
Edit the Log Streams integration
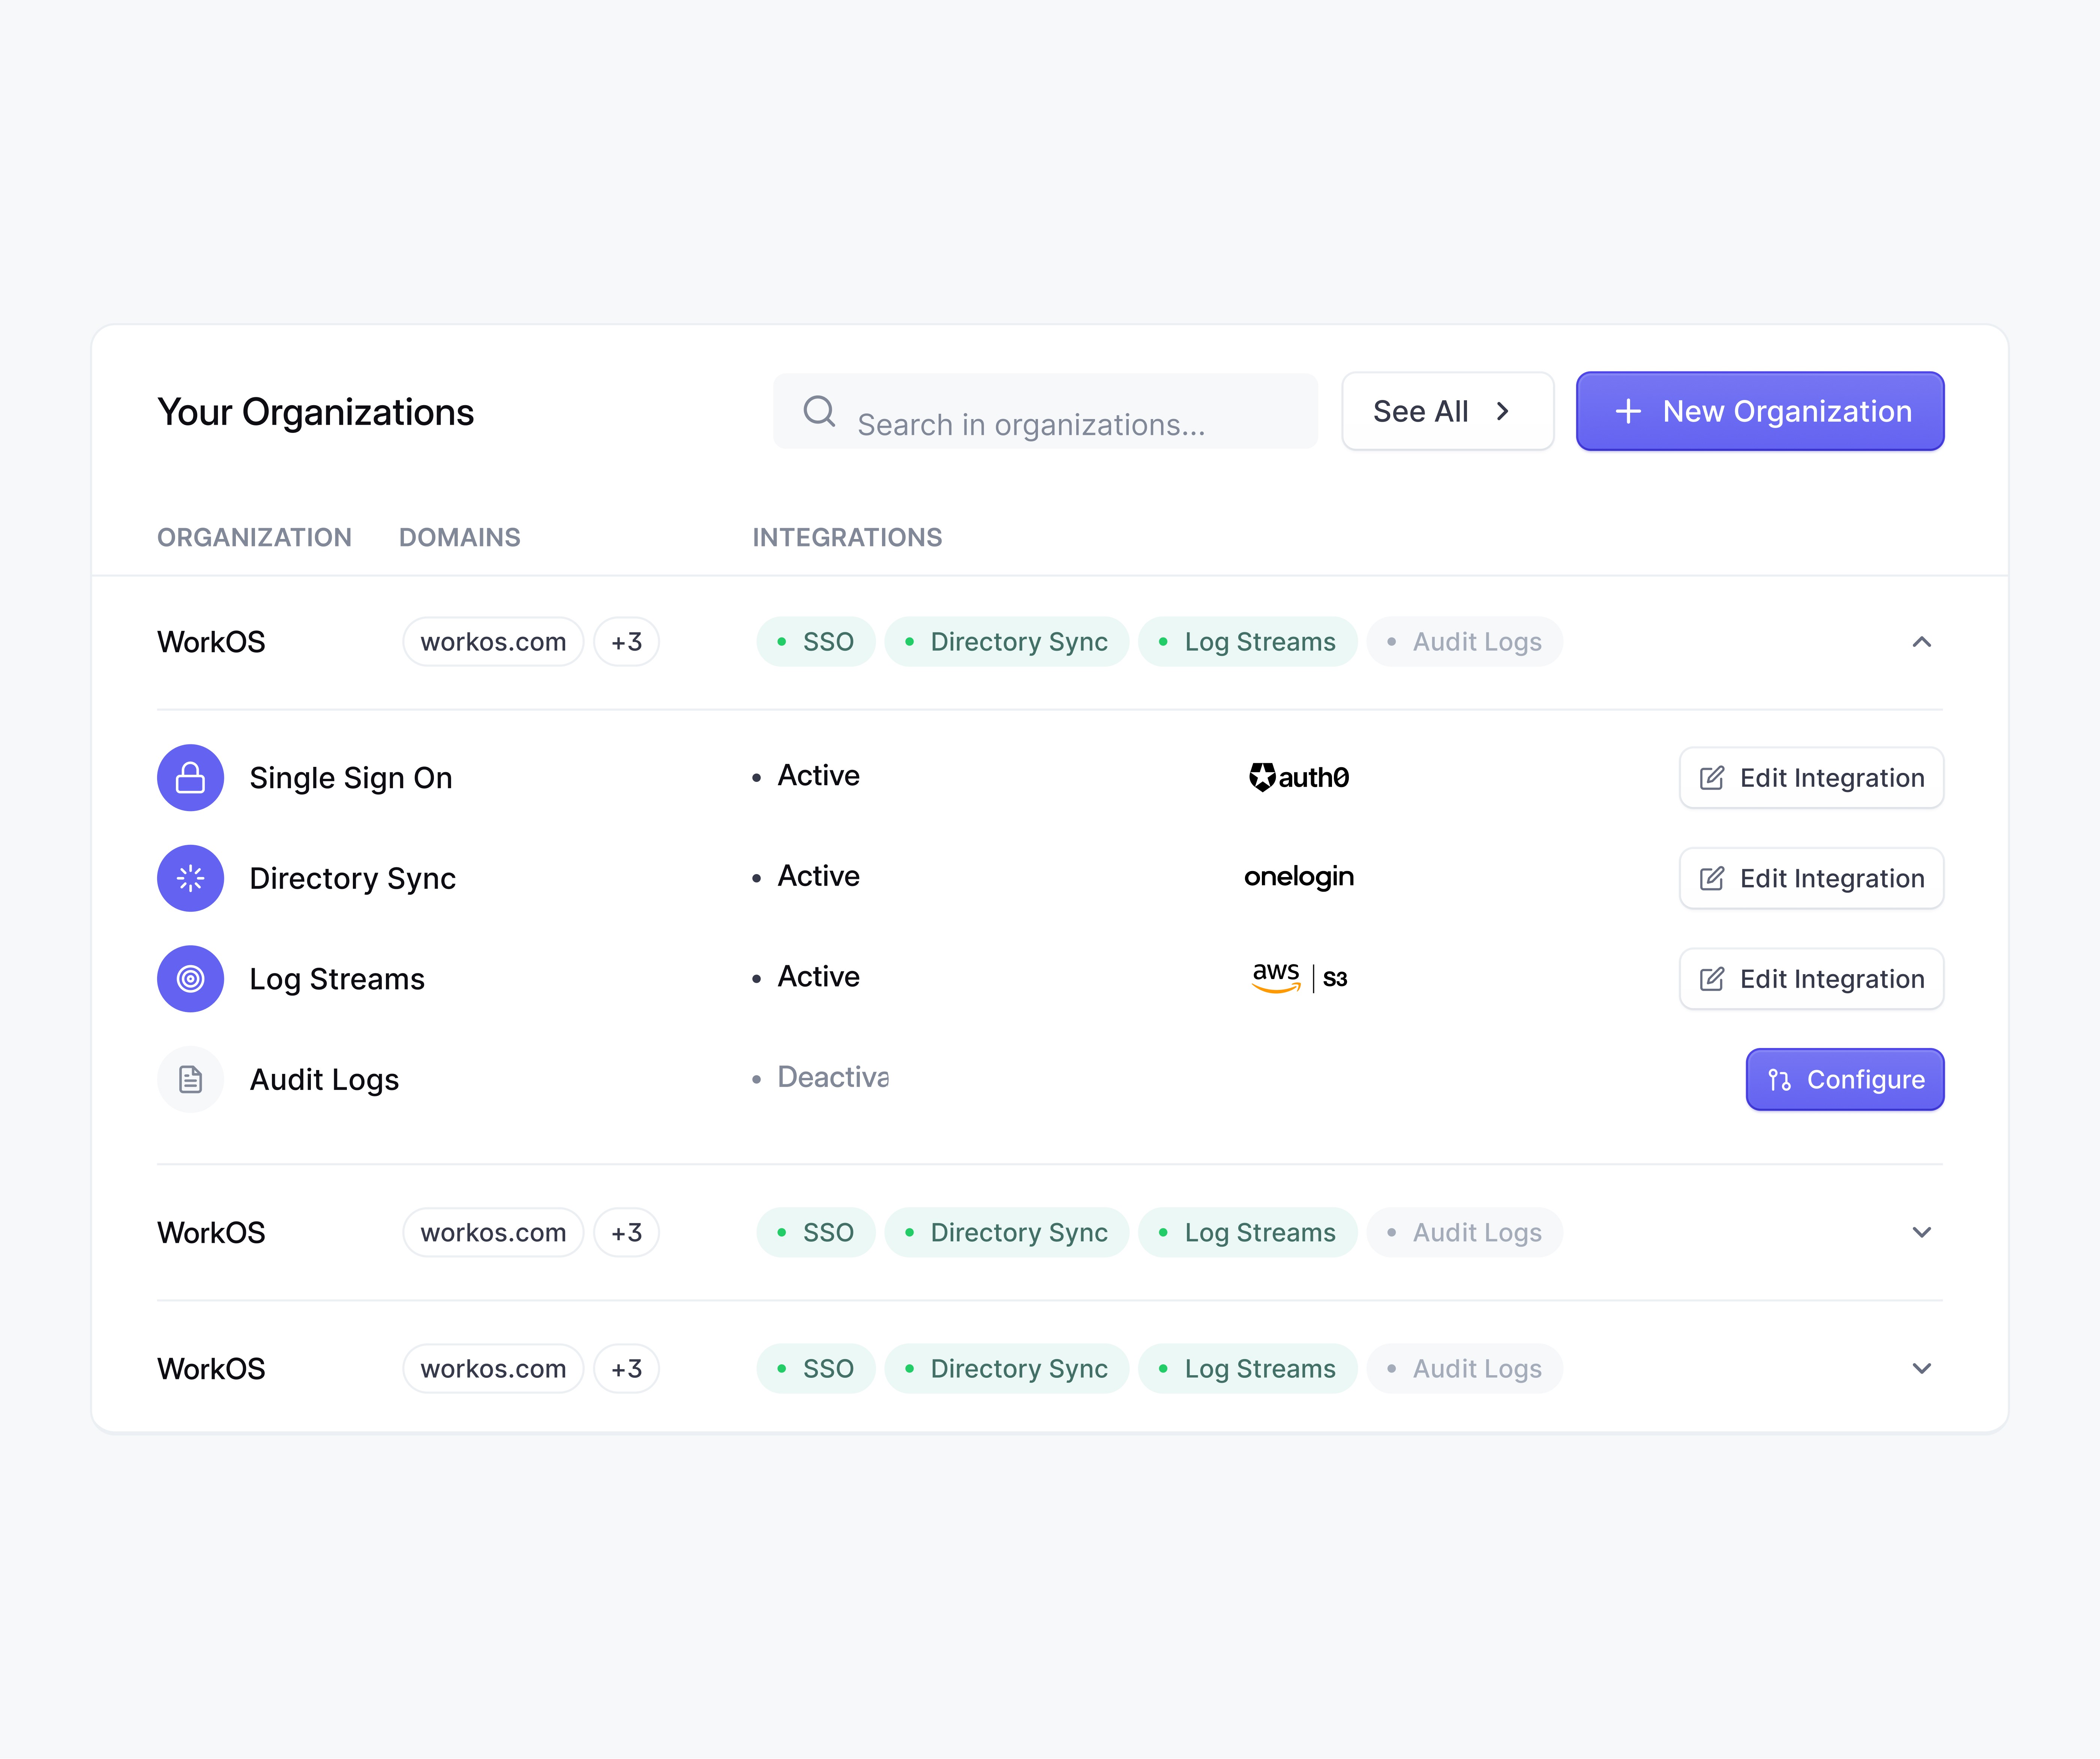click(1810, 978)
